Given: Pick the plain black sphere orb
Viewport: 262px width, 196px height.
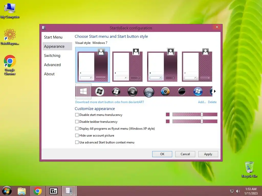Looking at the screenshot, I should coord(182,91).
